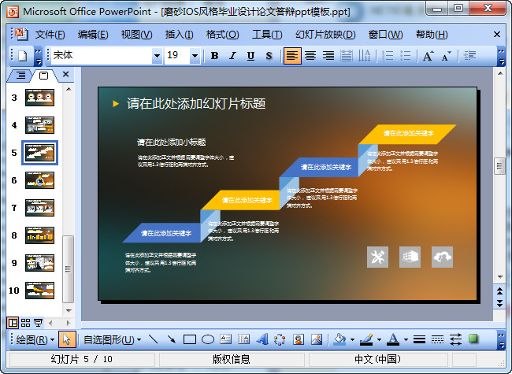Apply Font Color A button
Screen dimensions: 512x374
tap(393, 339)
